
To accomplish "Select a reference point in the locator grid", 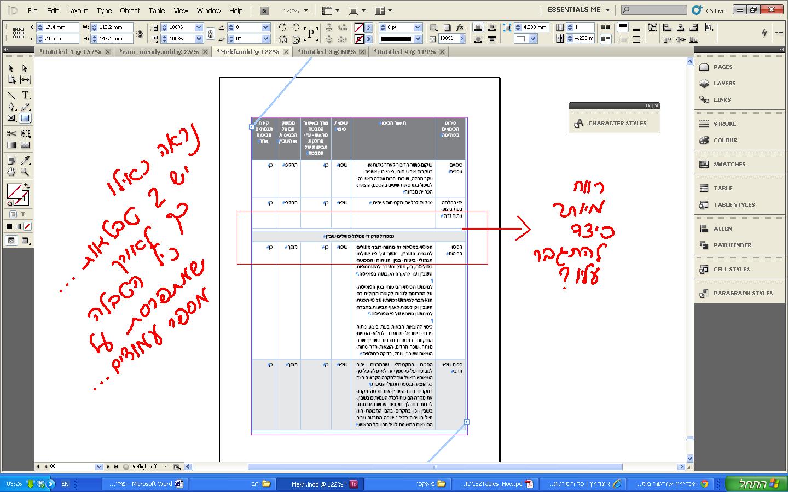I will pyautogui.click(x=18, y=33).
